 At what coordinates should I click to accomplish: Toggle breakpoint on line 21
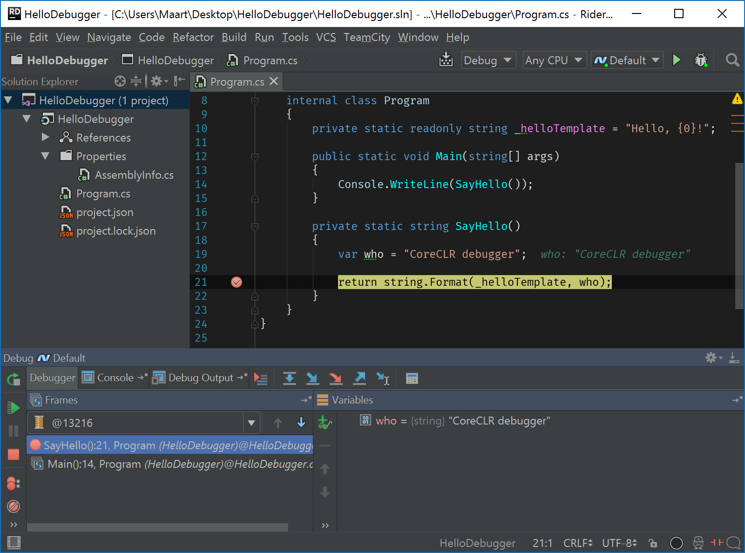[237, 282]
